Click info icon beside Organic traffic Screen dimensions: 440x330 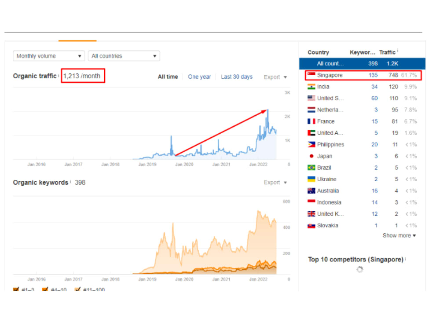(59, 75)
